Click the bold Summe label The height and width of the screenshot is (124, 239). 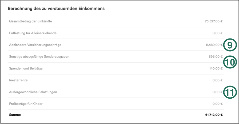pyautogui.click(x=15, y=115)
